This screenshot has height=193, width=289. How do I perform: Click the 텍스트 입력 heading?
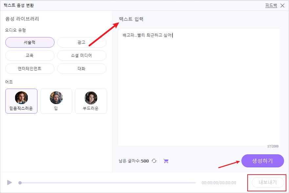coord(131,19)
